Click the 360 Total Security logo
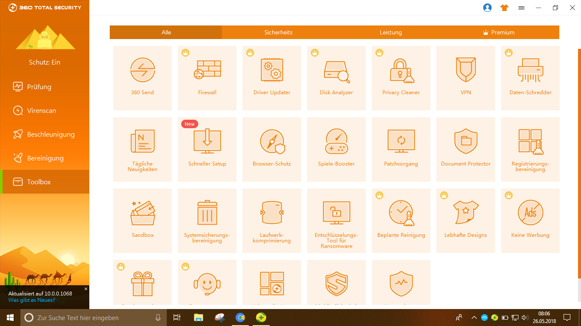 click(45, 8)
